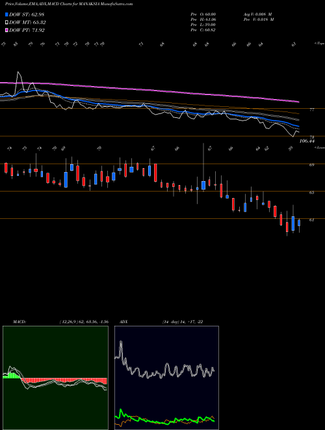Open the green MACD histogram panel
This screenshot has height=430, width=325.
(x=55, y=378)
